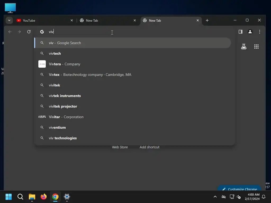The width and height of the screenshot is (271, 203).
Task: Open the profile account icon
Action: (x=250, y=32)
